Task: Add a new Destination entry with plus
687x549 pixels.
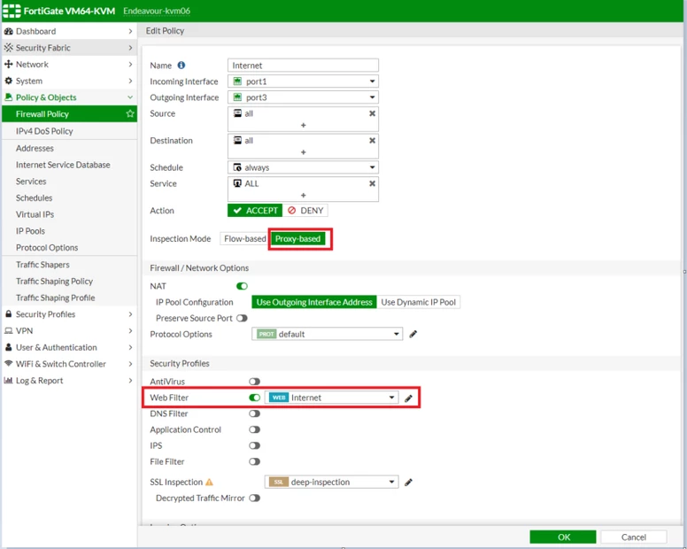Action: (303, 152)
